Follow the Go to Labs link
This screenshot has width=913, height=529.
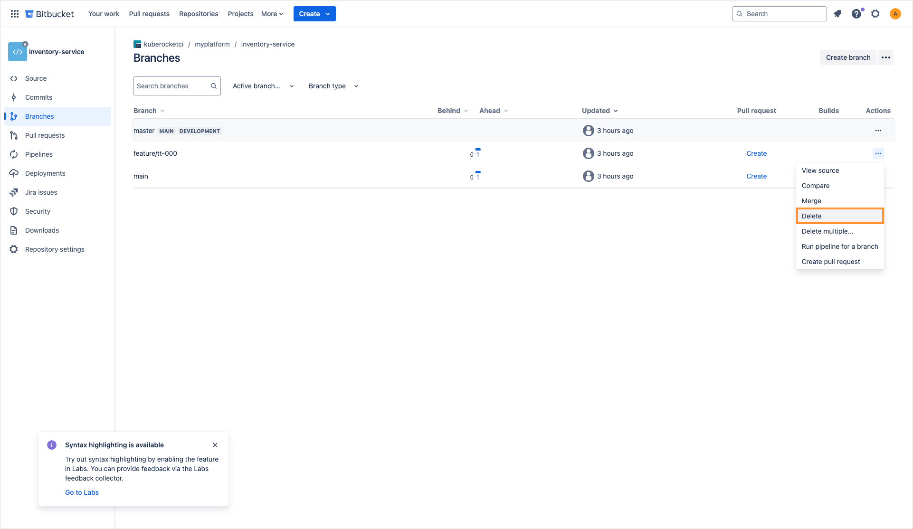[x=81, y=492]
